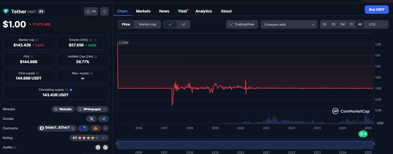Click the right range slider handle
This screenshot has height=154, width=393.
tap(373, 144)
